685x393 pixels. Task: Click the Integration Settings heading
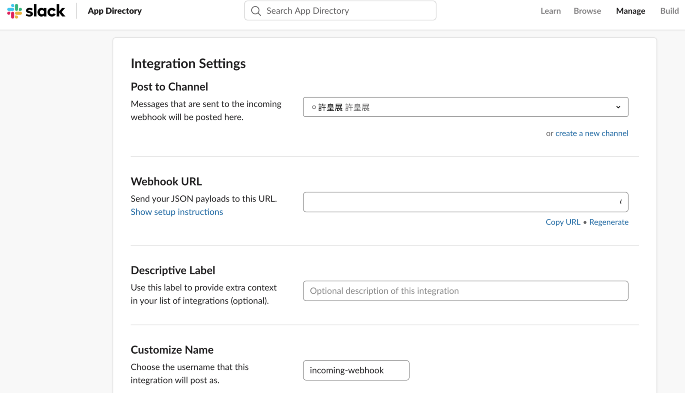[188, 63]
